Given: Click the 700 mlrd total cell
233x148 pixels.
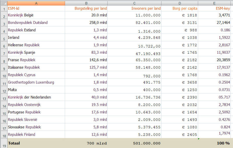Looking at the screenshot, I should tap(86, 143).
